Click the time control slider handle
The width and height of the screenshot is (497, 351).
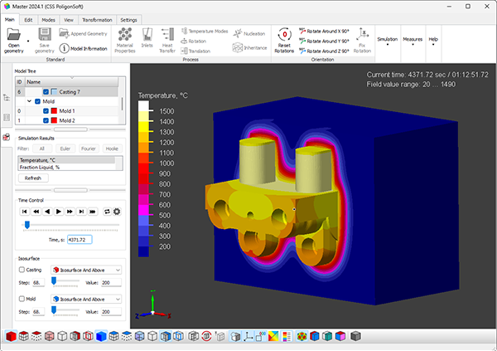coord(27,224)
